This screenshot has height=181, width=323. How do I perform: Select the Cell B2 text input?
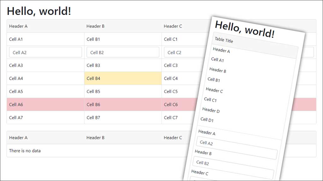click(122, 52)
